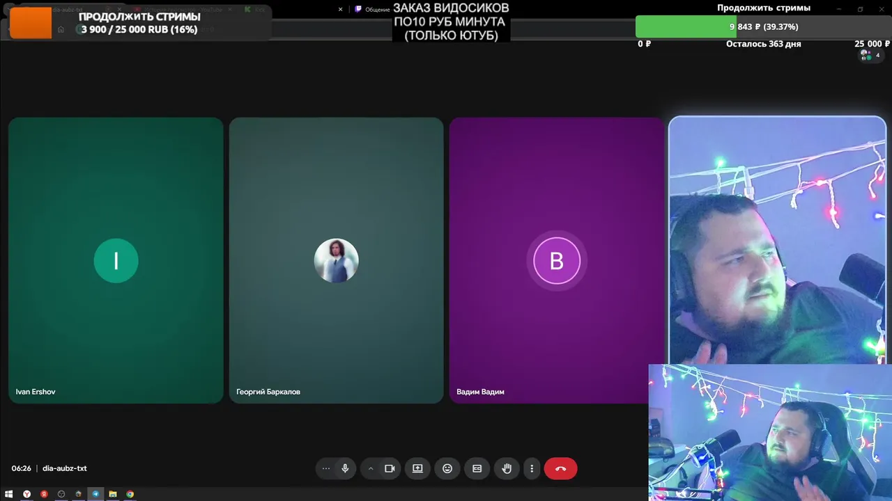892x501 pixels.
Task: Open participants count icon showing 4
Action: [x=870, y=55]
